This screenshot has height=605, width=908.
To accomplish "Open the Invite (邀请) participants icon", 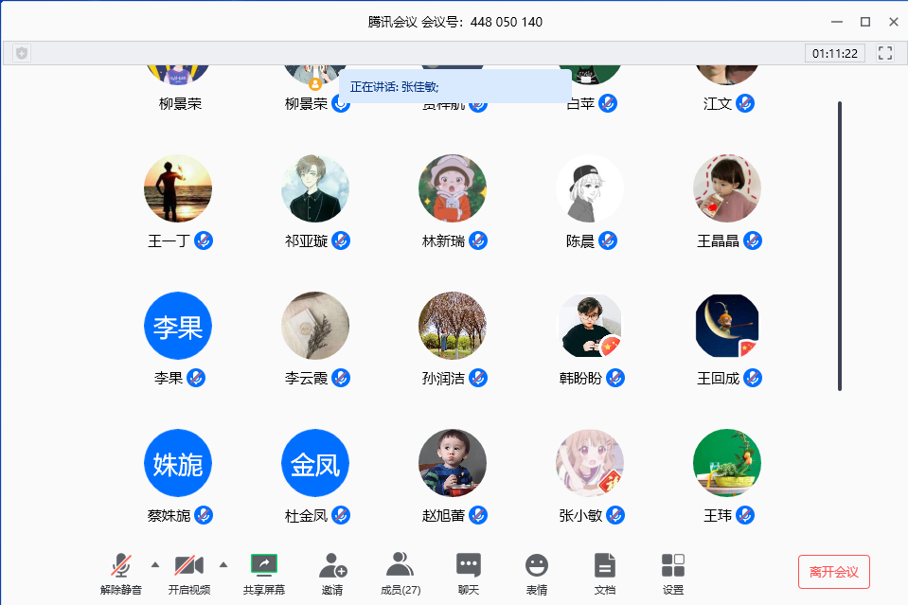I will [x=332, y=565].
